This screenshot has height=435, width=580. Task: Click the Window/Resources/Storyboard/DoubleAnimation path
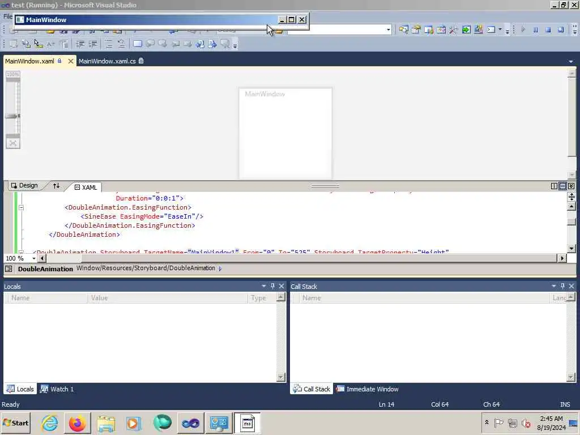[146, 268]
